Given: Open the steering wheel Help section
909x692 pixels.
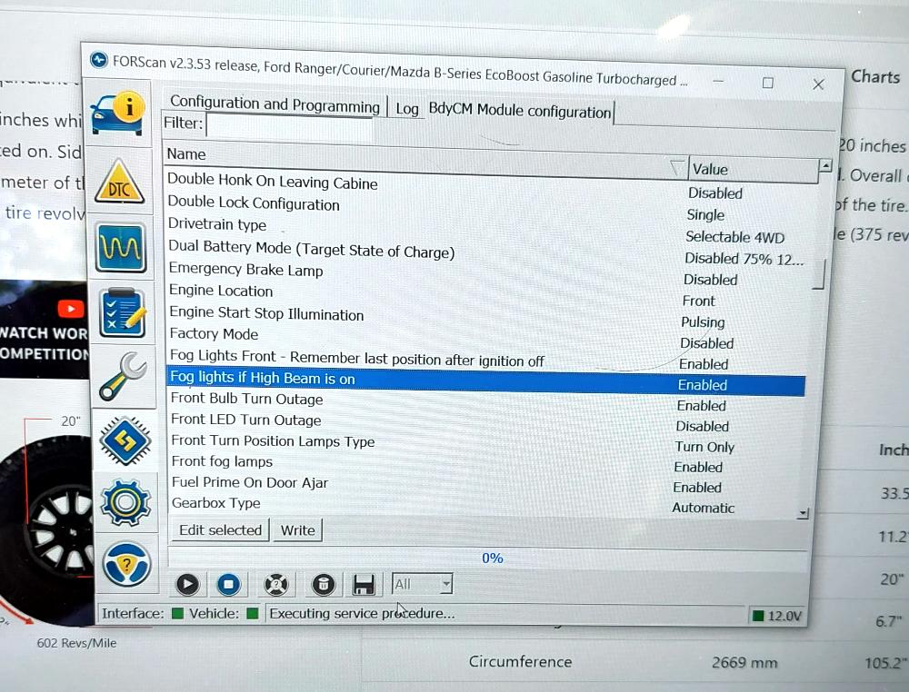Looking at the screenshot, I should coord(125,566).
